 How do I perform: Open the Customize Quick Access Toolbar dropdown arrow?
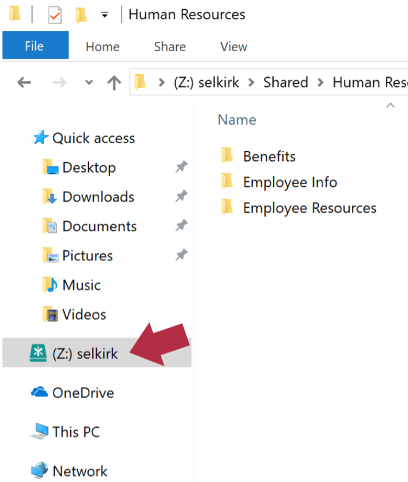104,15
